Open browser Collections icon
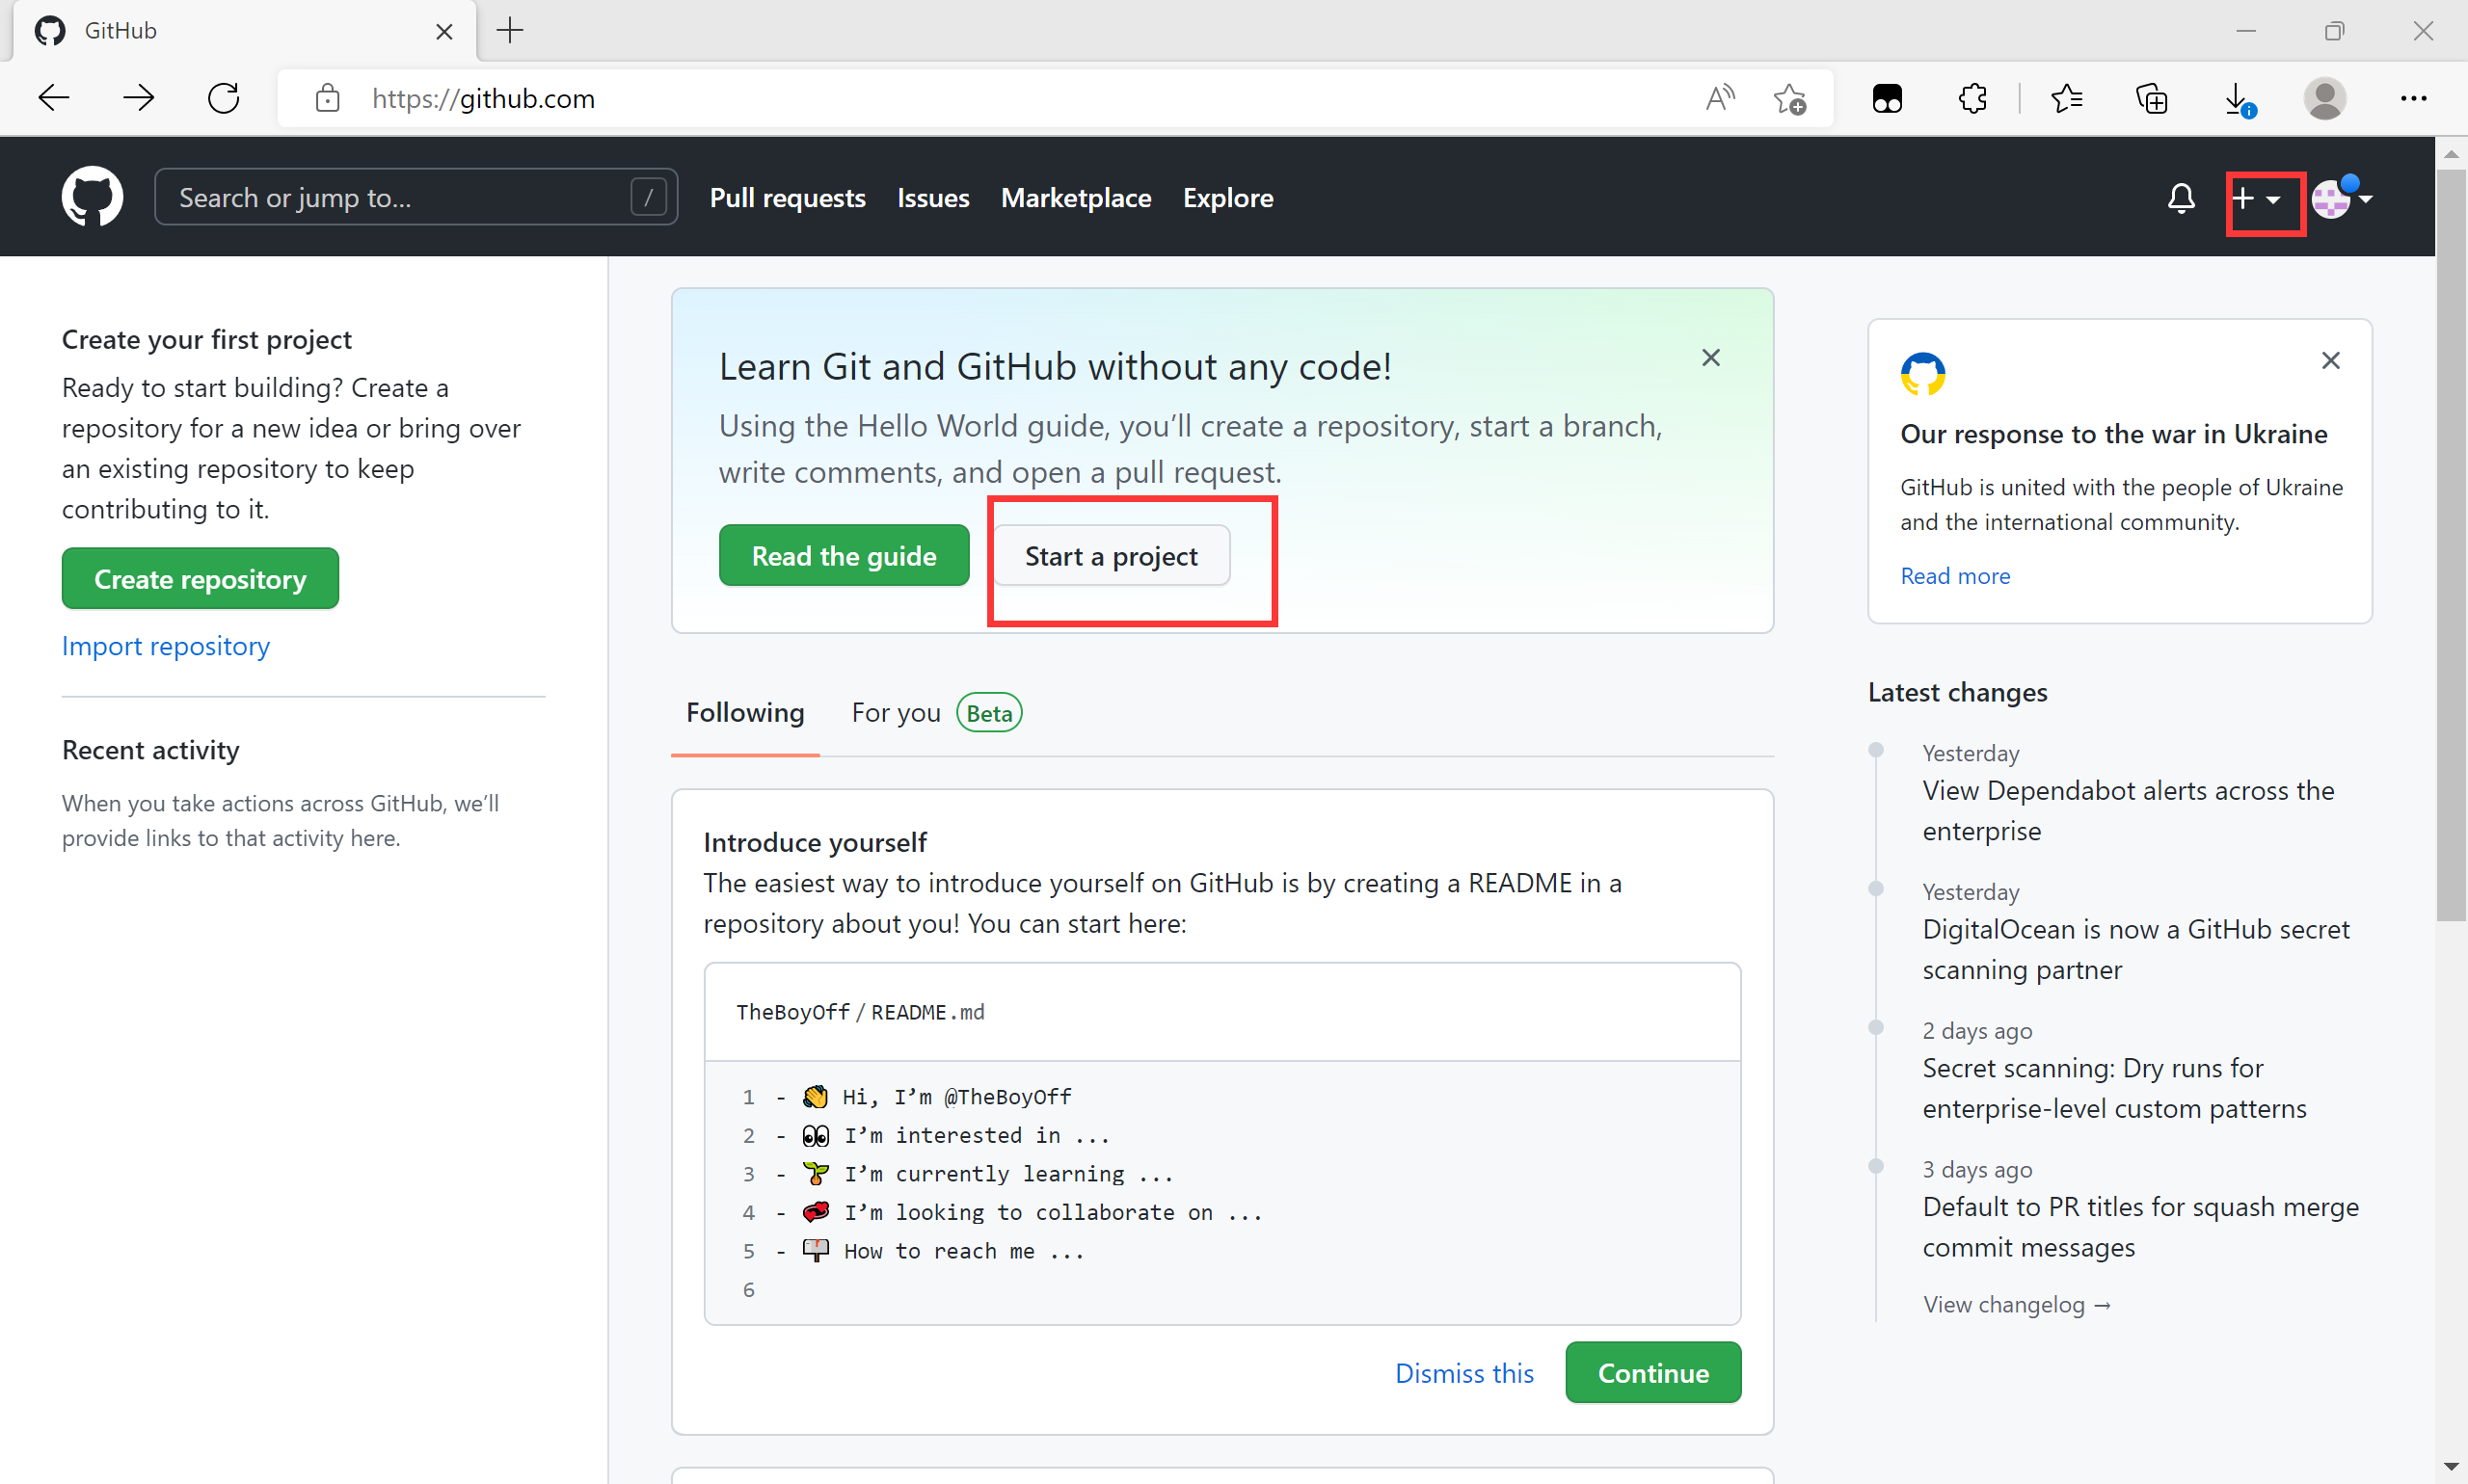This screenshot has height=1484, width=2468. point(2151,98)
